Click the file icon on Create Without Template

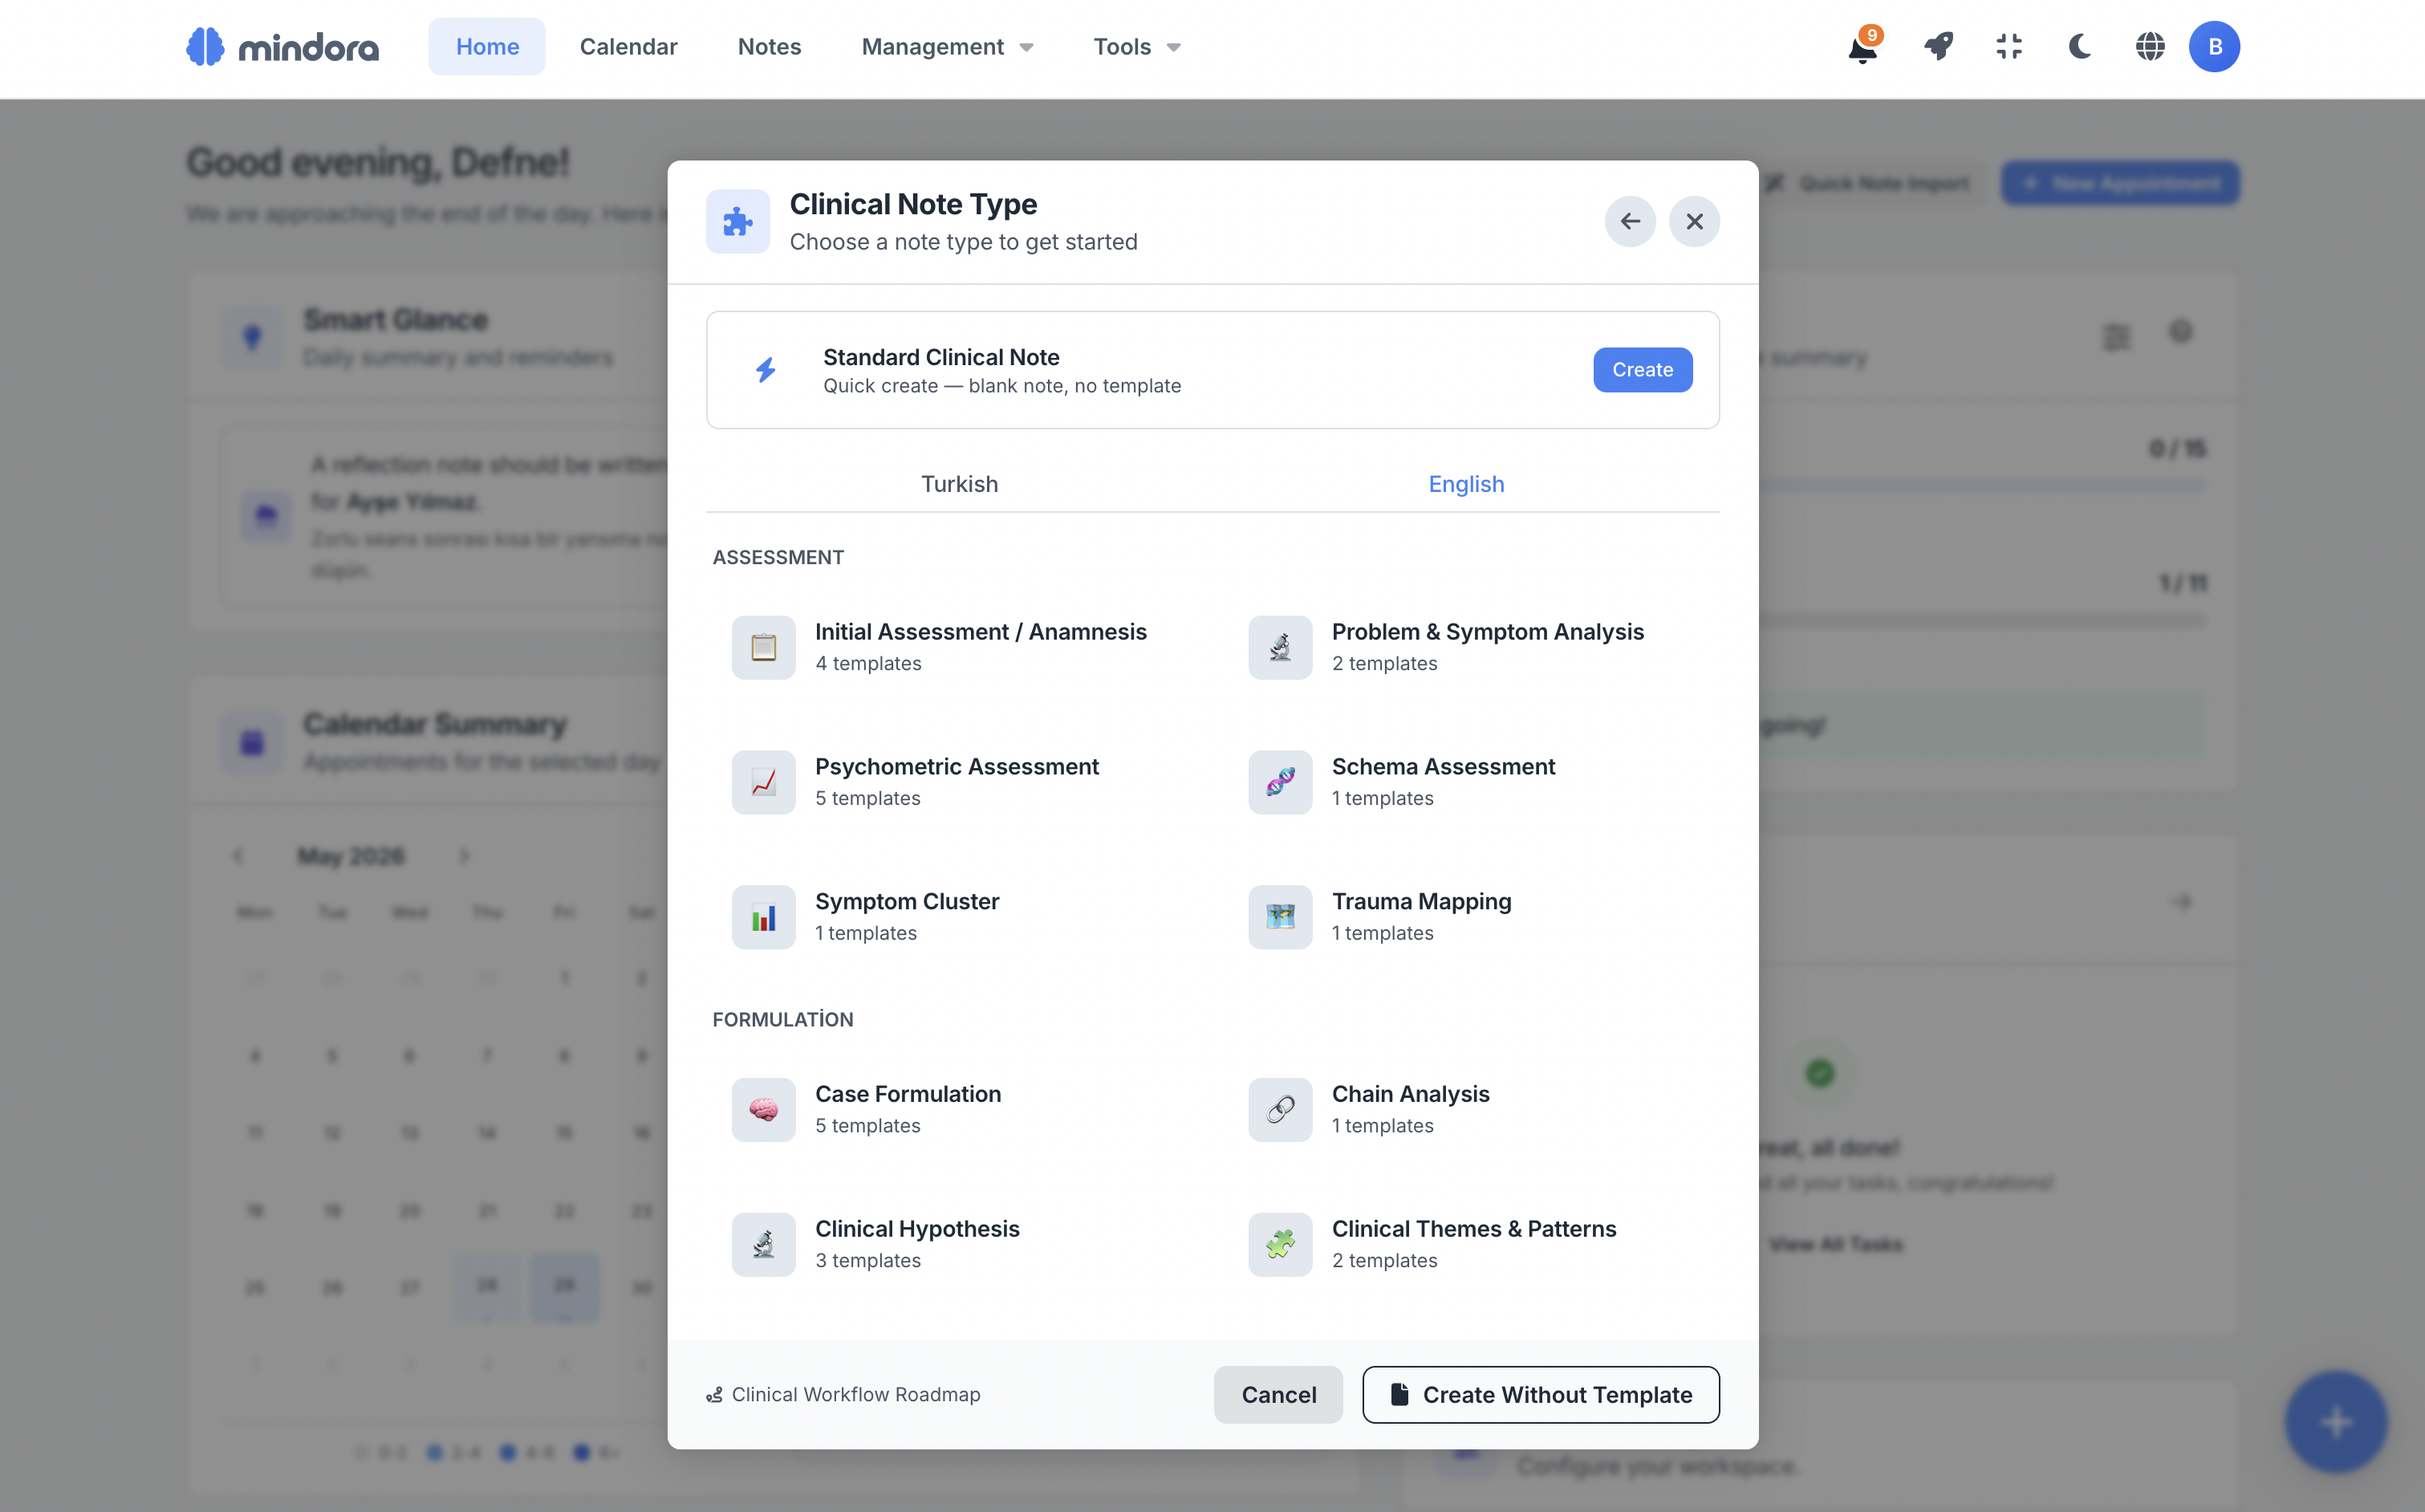pos(1399,1394)
